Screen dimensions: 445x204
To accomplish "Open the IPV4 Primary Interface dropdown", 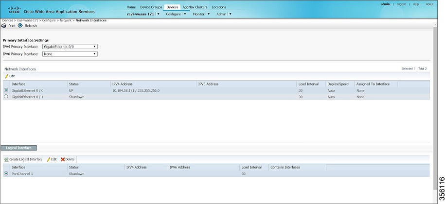I will tap(70, 47).
